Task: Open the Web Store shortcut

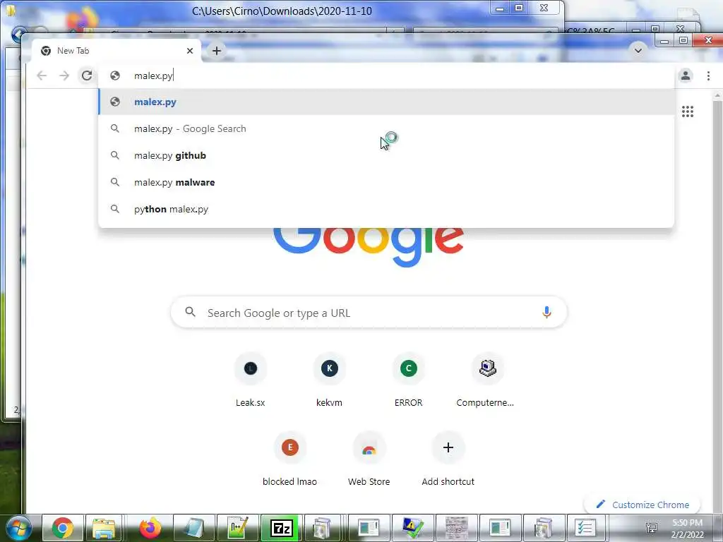Action: (x=369, y=459)
